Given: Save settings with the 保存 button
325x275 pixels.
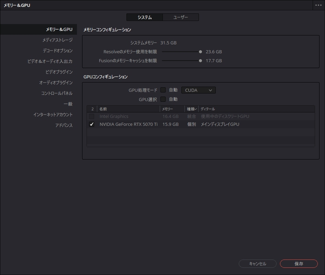Looking at the screenshot, I should tap(298, 264).
